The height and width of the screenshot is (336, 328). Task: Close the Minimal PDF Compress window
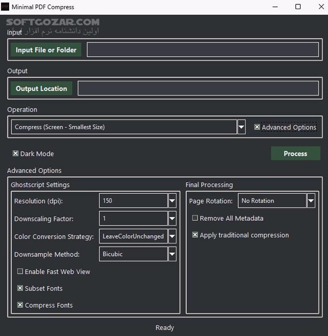(x=320, y=7)
